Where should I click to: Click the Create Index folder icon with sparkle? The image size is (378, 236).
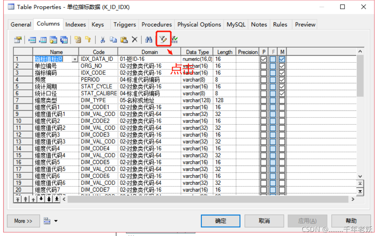78,39
